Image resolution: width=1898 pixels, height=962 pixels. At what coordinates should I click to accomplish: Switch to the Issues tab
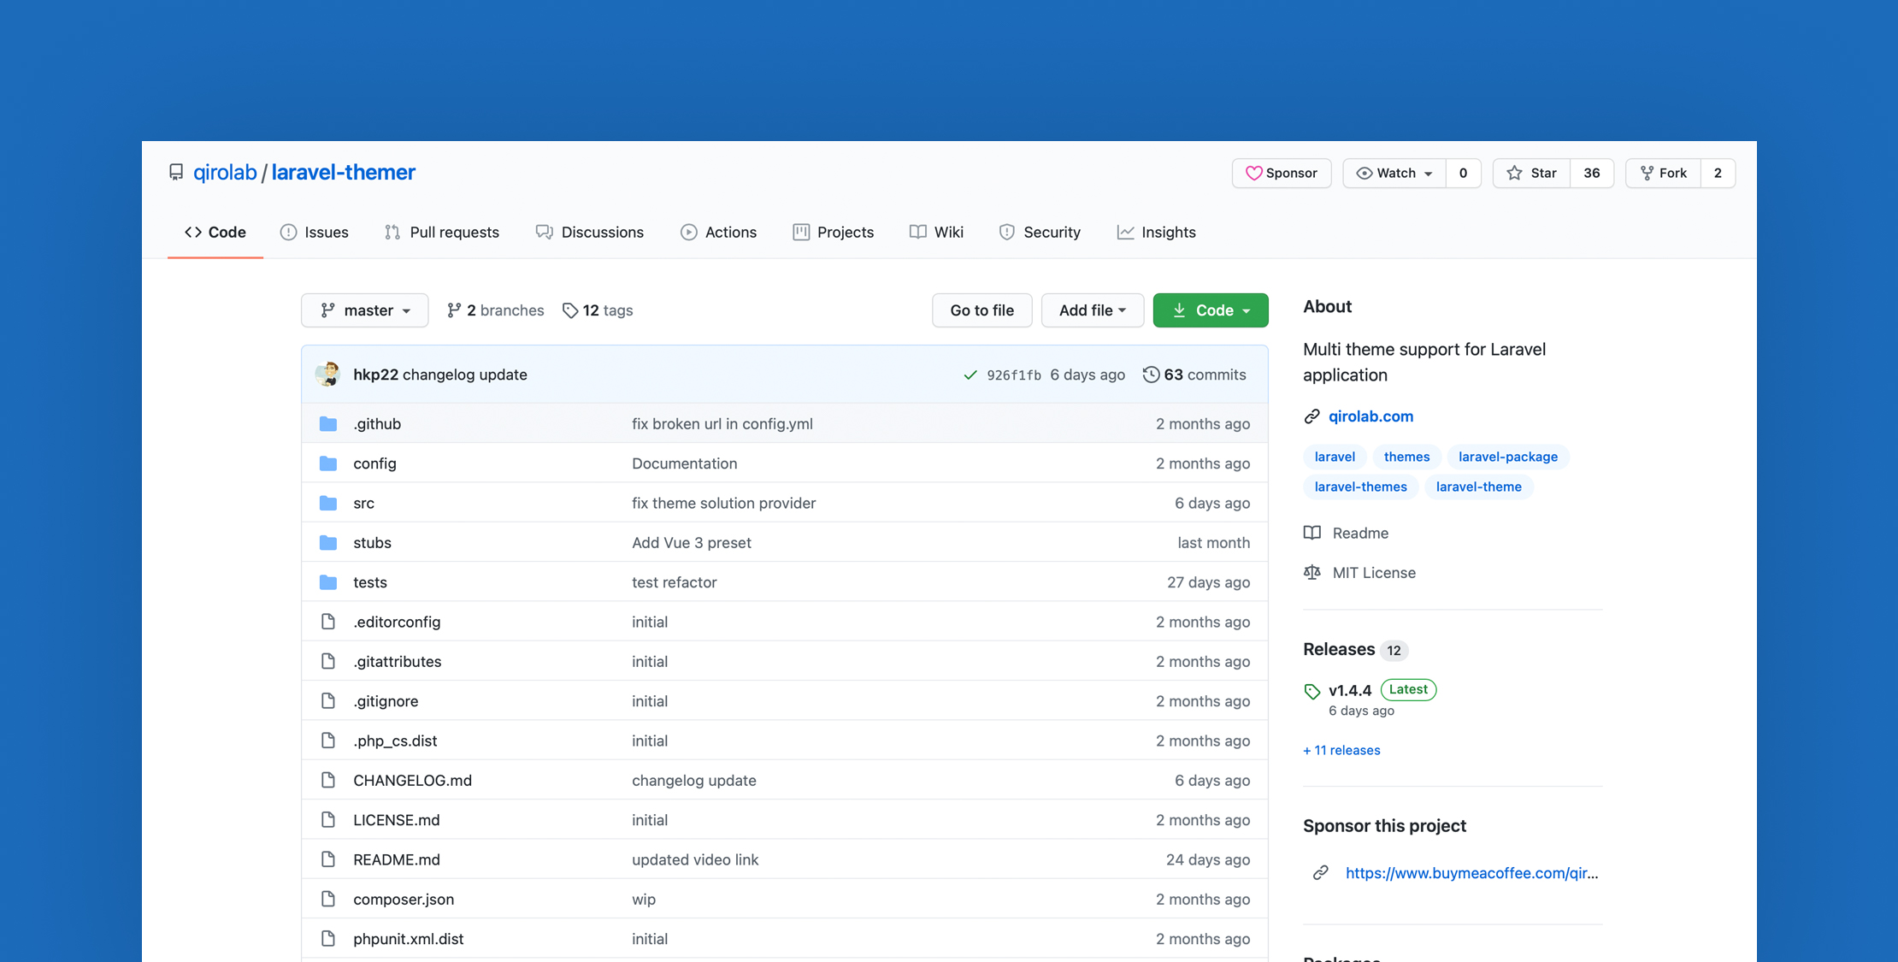(315, 233)
